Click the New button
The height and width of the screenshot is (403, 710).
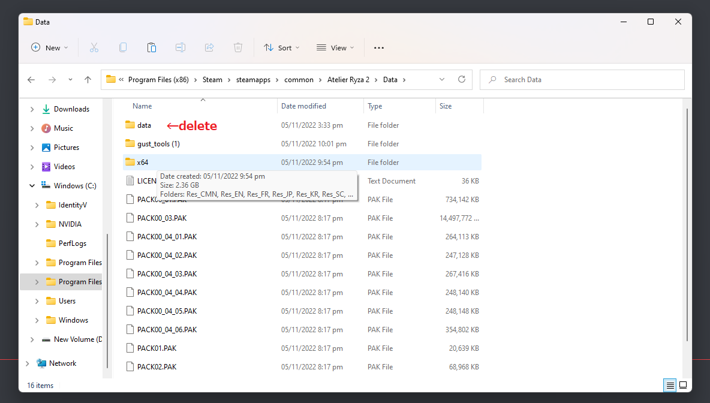point(49,47)
